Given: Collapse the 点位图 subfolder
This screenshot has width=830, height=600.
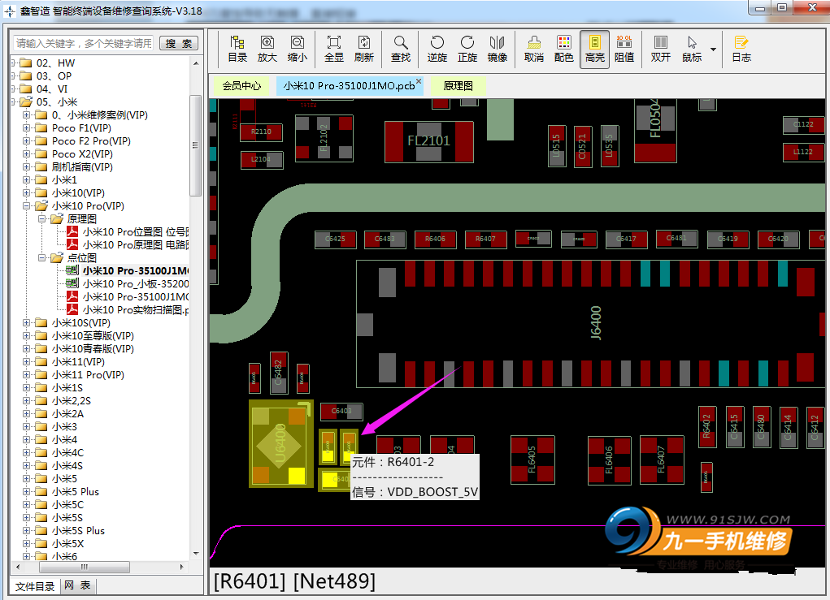Looking at the screenshot, I should (x=41, y=258).
